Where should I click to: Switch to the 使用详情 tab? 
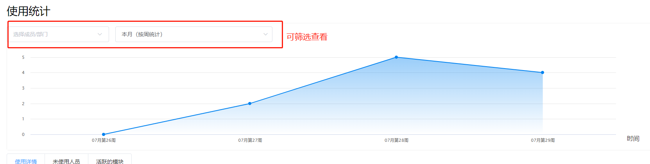(x=26, y=161)
